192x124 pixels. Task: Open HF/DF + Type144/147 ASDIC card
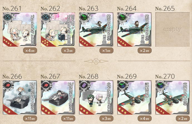point(58,30)
